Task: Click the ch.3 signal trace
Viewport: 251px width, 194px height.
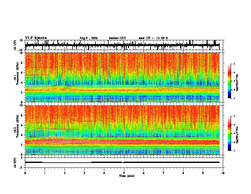Action: pyautogui.click(x=122, y=162)
